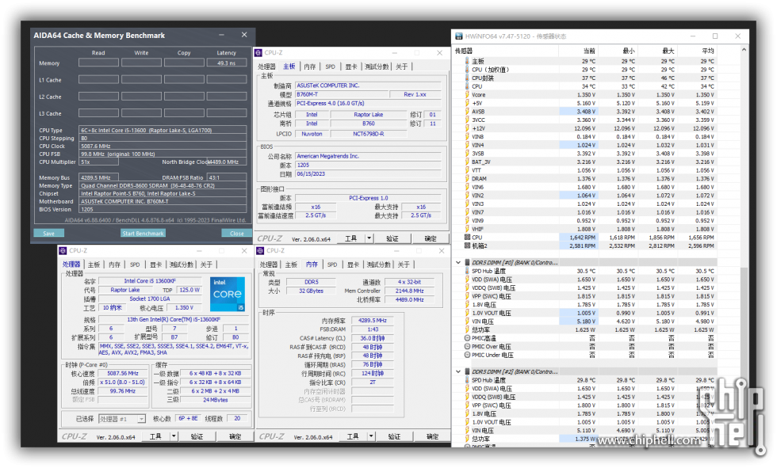The width and height of the screenshot is (777, 468).
Task: Click 验证 button in processor CPU-Z window
Action: tap(197, 436)
